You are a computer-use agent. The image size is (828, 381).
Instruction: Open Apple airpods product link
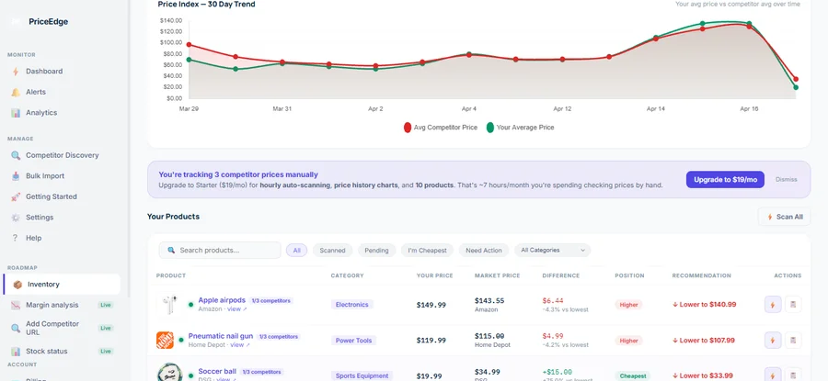click(x=222, y=300)
